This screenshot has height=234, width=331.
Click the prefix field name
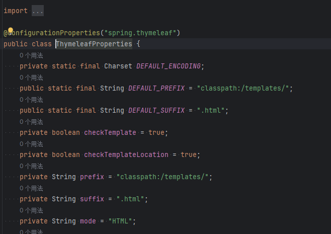pyautogui.click(x=92, y=177)
